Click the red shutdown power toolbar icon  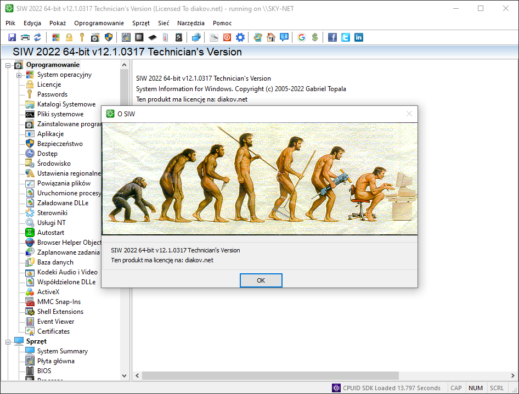[227, 37]
